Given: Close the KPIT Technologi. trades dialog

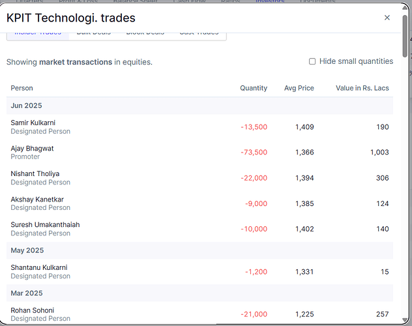Looking at the screenshot, I should pos(387,18).
